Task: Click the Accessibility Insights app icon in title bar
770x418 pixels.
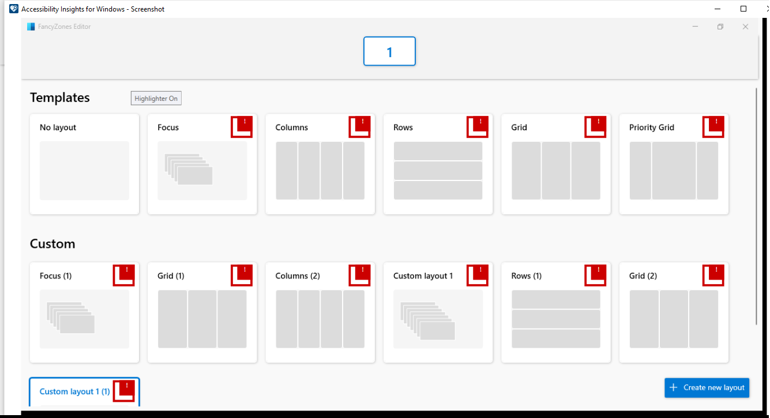Action: pyautogui.click(x=14, y=9)
